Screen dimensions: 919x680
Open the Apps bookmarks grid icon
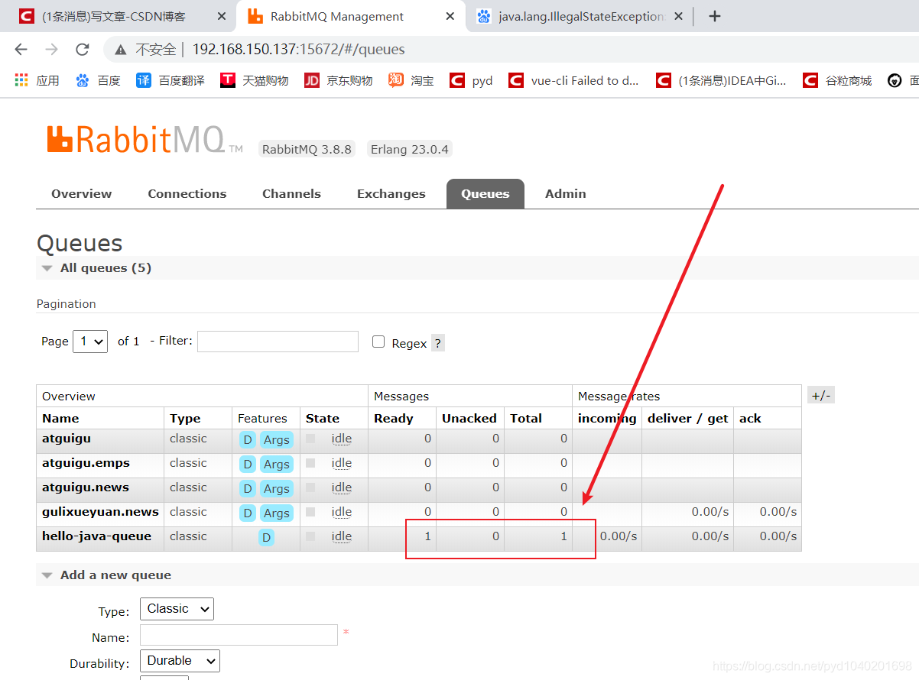21,80
